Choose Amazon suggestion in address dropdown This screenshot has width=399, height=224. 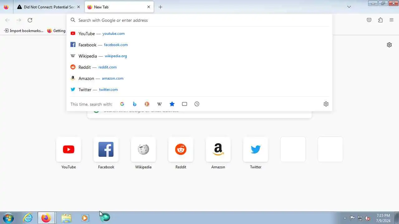point(199,78)
